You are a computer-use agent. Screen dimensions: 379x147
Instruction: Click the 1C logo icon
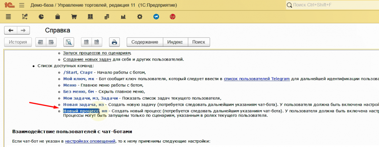point(10,5)
